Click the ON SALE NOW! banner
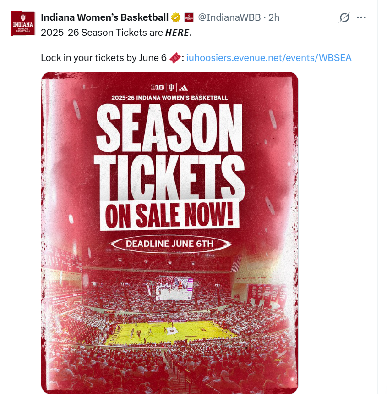This screenshot has height=394, width=387. (x=169, y=215)
